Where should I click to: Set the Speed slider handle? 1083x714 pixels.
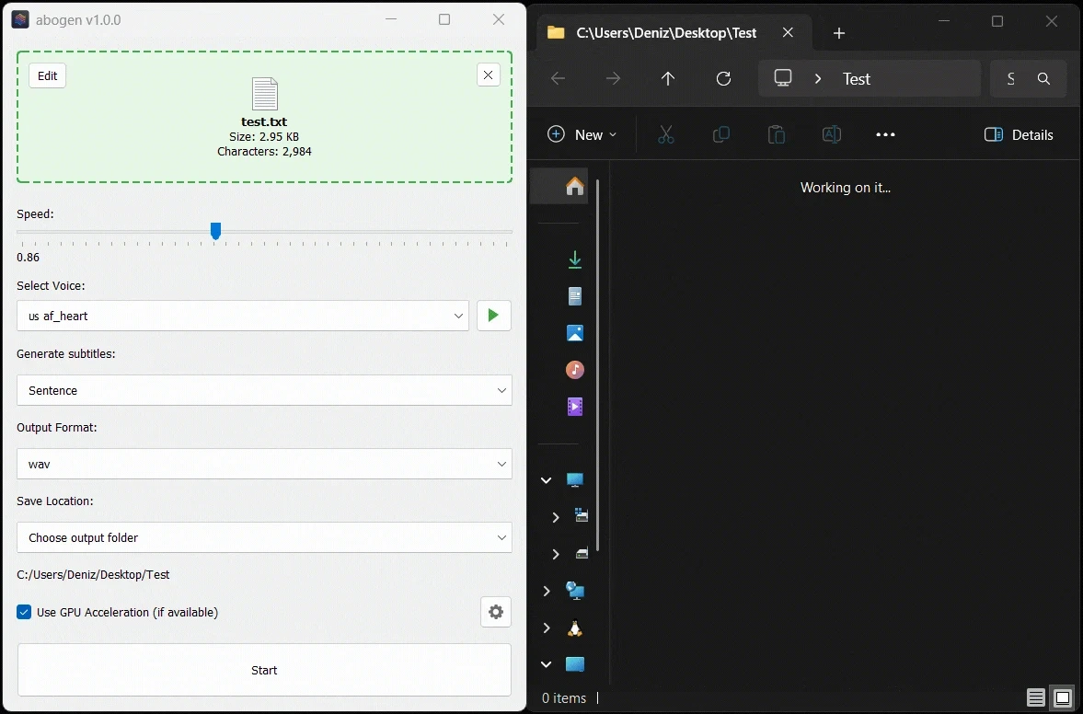215,231
